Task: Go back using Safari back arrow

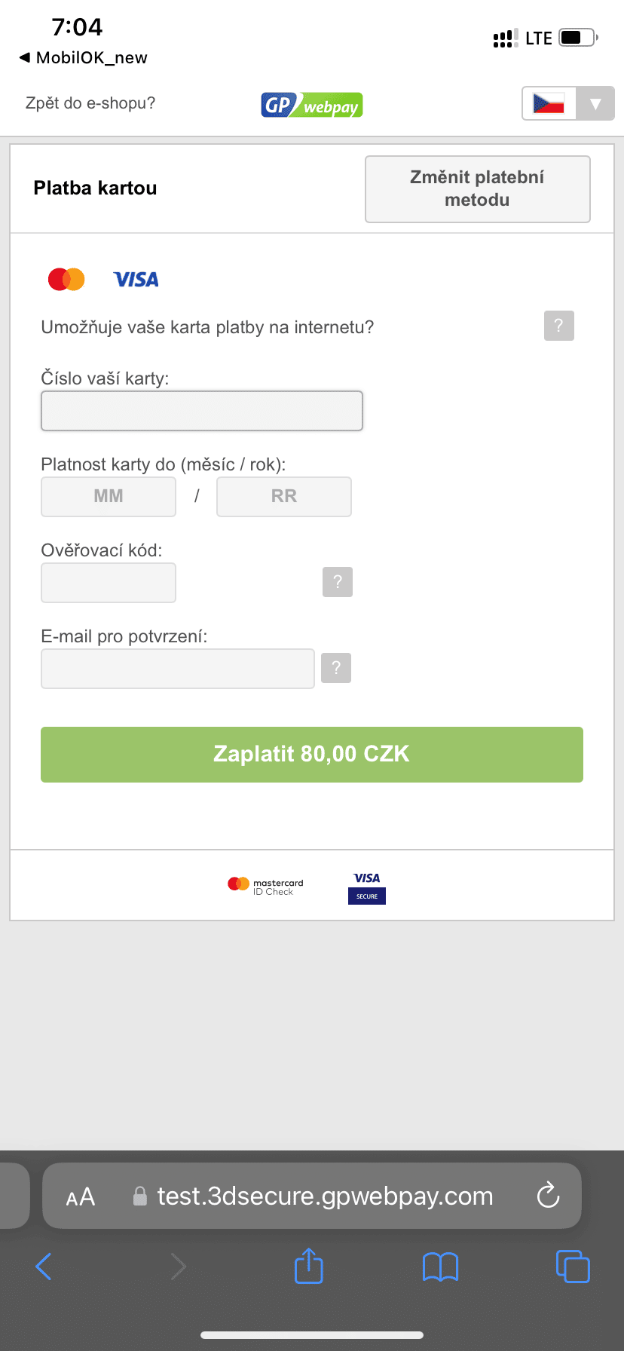Action: click(44, 1267)
